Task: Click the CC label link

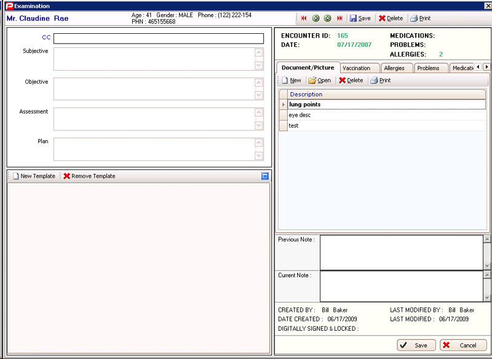Action: (x=46, y=37)
